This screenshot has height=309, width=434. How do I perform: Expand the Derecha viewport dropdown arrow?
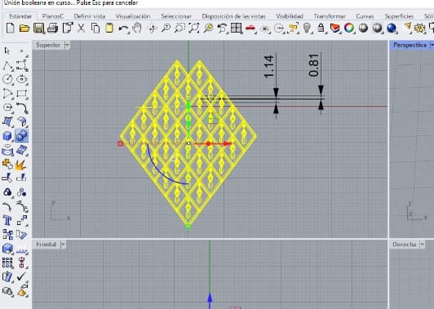pyautogui.click(x=422, y=245)
